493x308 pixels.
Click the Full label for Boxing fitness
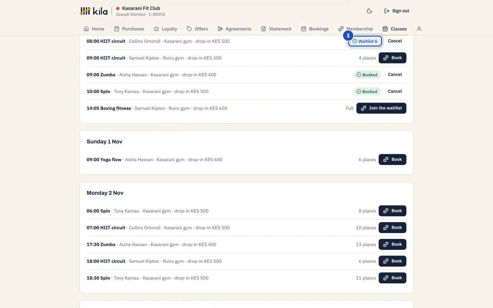tap(350, 108)
